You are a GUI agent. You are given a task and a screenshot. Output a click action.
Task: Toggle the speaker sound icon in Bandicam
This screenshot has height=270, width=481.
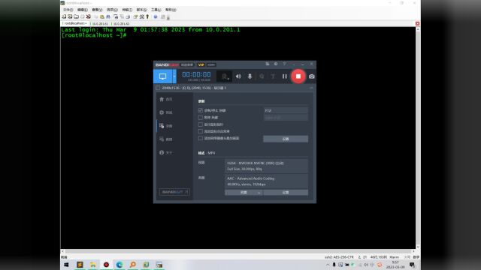(x=238, y=76)
